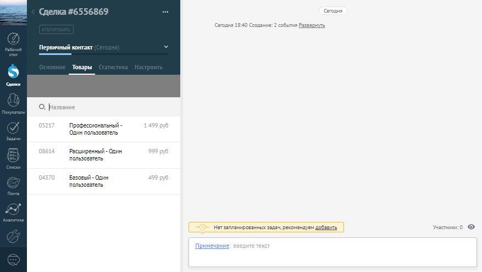482x272 pixels.
Task: Open the Сделки section icon
Action: pyautogui.click(x=13, y=73)
